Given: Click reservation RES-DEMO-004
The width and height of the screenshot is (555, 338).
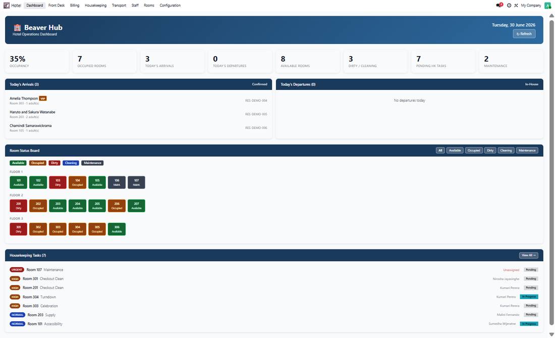Looking at the screenshot, I should (256, 101).
